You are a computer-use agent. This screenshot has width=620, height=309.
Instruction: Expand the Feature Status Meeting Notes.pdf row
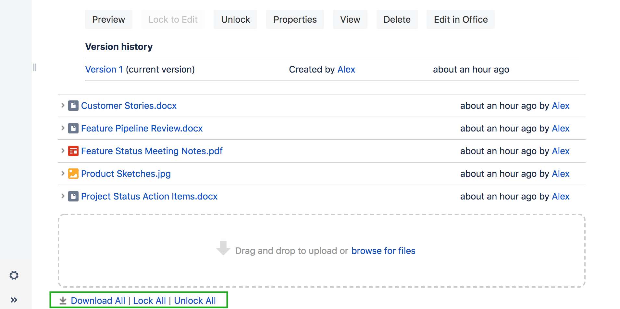(x=63, y=151)
